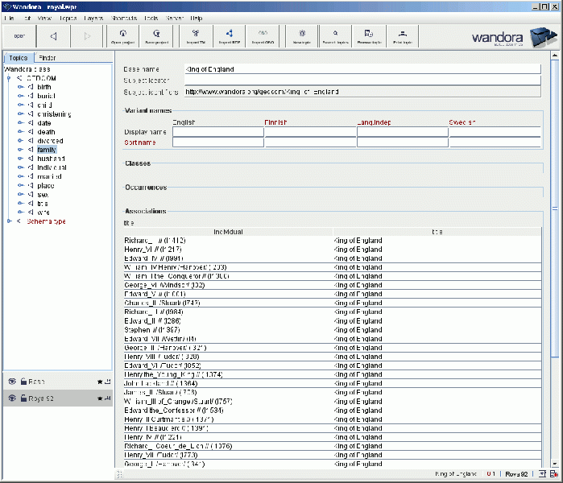Click the Base name text field
563x483 pixels.
click(361, 69)
